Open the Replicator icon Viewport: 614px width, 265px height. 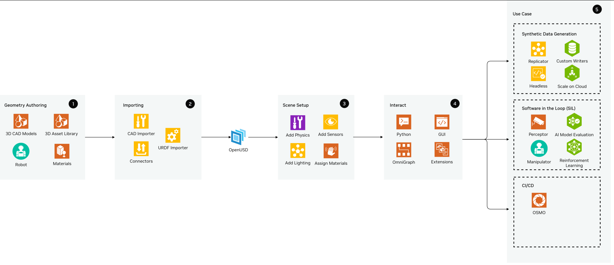coord(538,49)
